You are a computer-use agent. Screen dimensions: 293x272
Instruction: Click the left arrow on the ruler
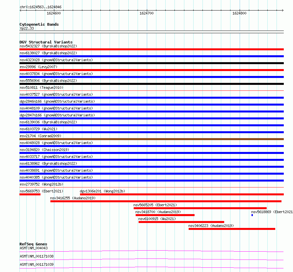(x=20, y=10)
